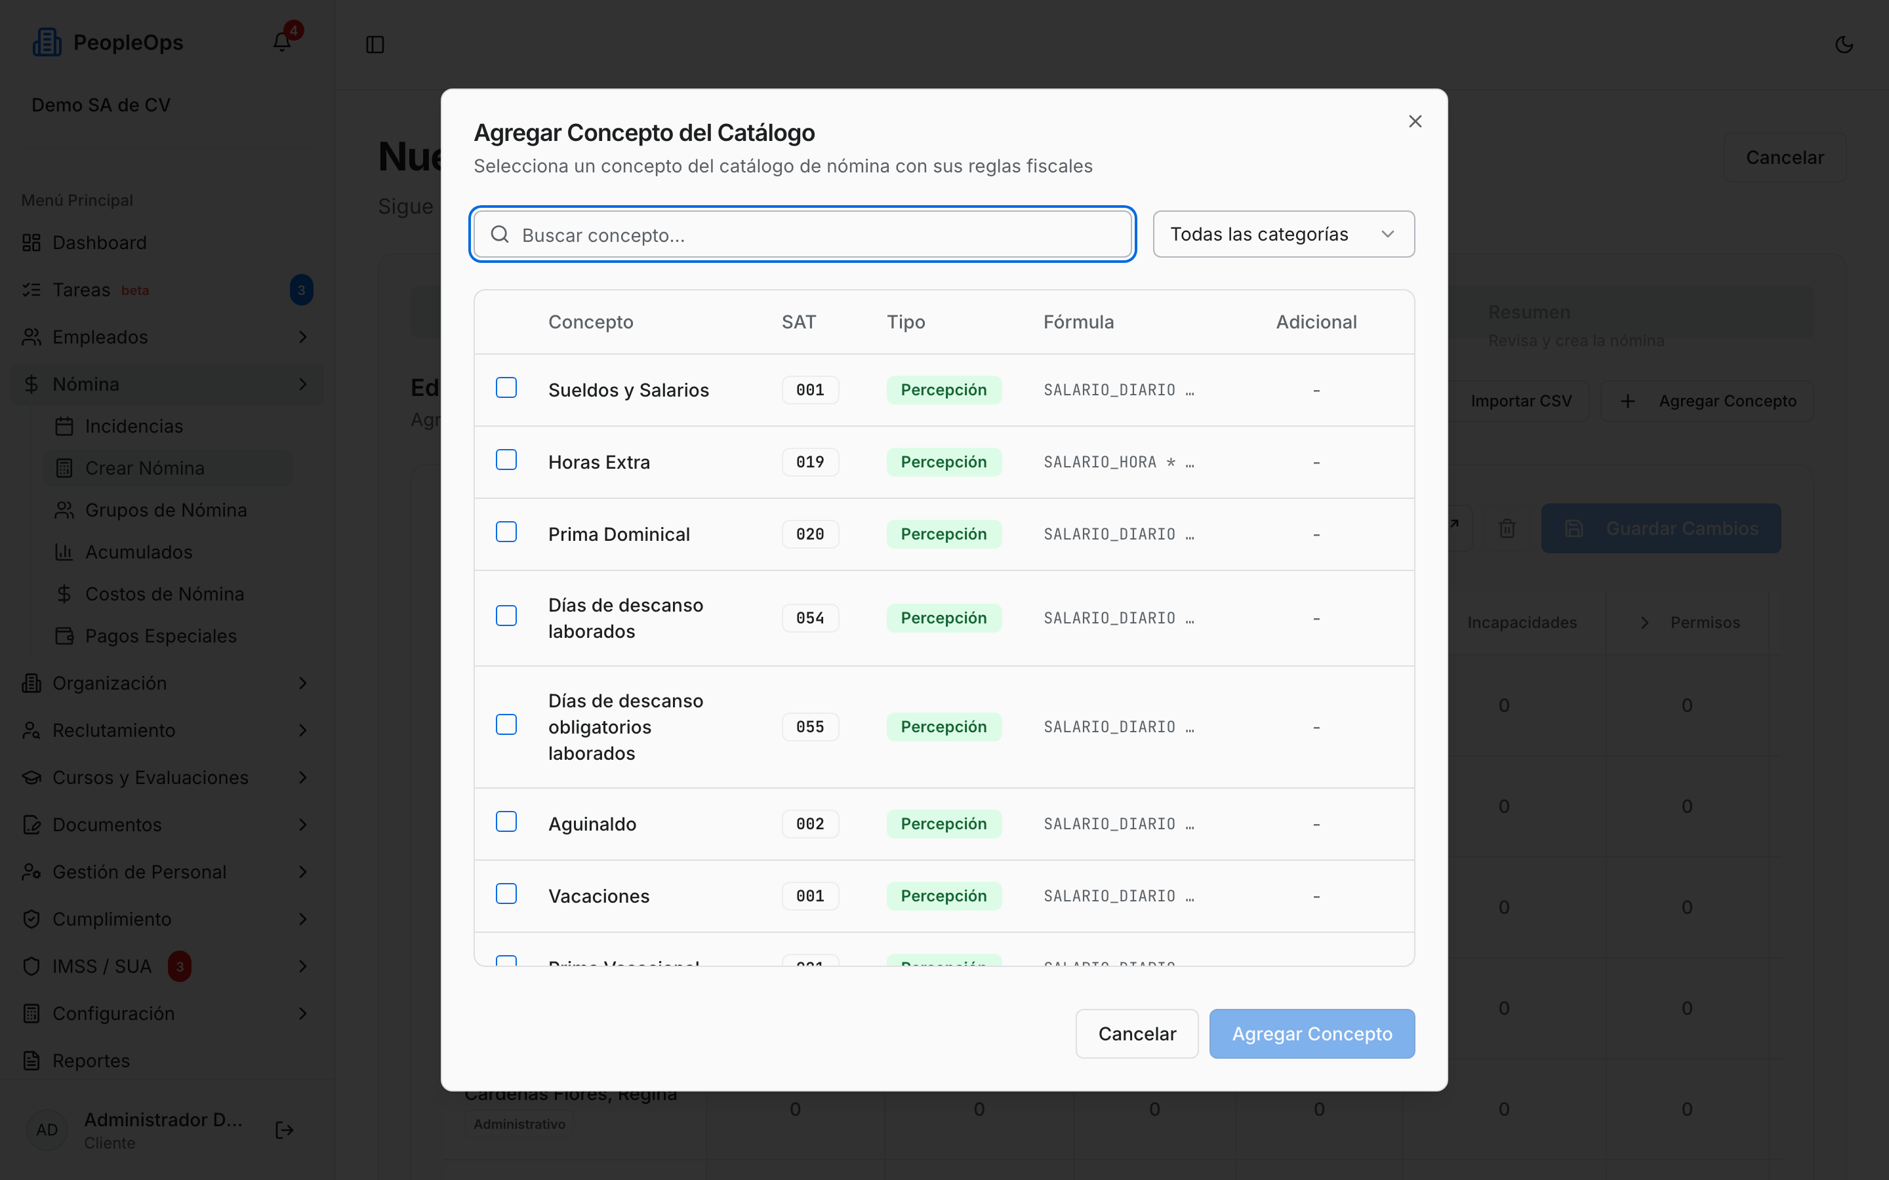Click the search magnifier icon
The height and width of the screenshot is (1180, 1889).
tap(500, 234)
